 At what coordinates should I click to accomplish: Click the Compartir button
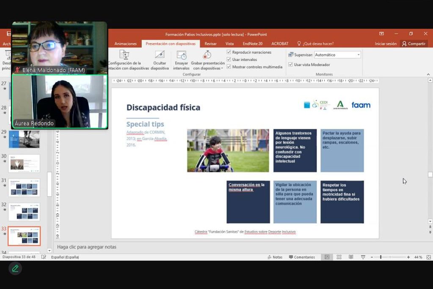tap(414, 44)
